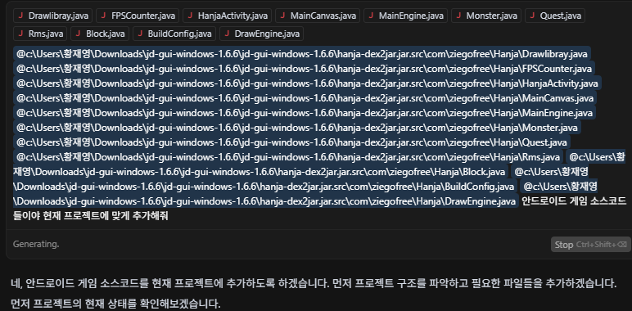Click the reply line starting '네, 안드로이드 게임'

[x=314, y=284]
